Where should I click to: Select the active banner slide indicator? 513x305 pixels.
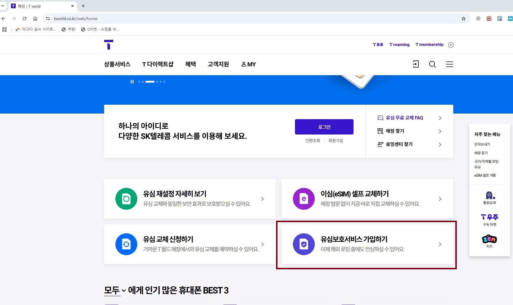(150, 82)
